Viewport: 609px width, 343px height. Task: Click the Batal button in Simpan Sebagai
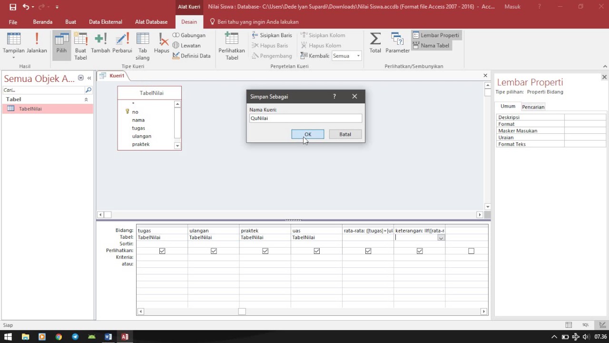(x=345, y=134)
